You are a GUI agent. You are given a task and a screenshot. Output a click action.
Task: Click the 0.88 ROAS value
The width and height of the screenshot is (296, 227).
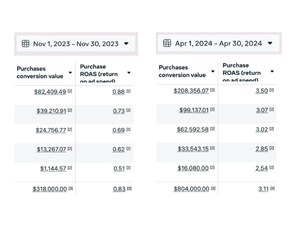[x=118, y=92]
